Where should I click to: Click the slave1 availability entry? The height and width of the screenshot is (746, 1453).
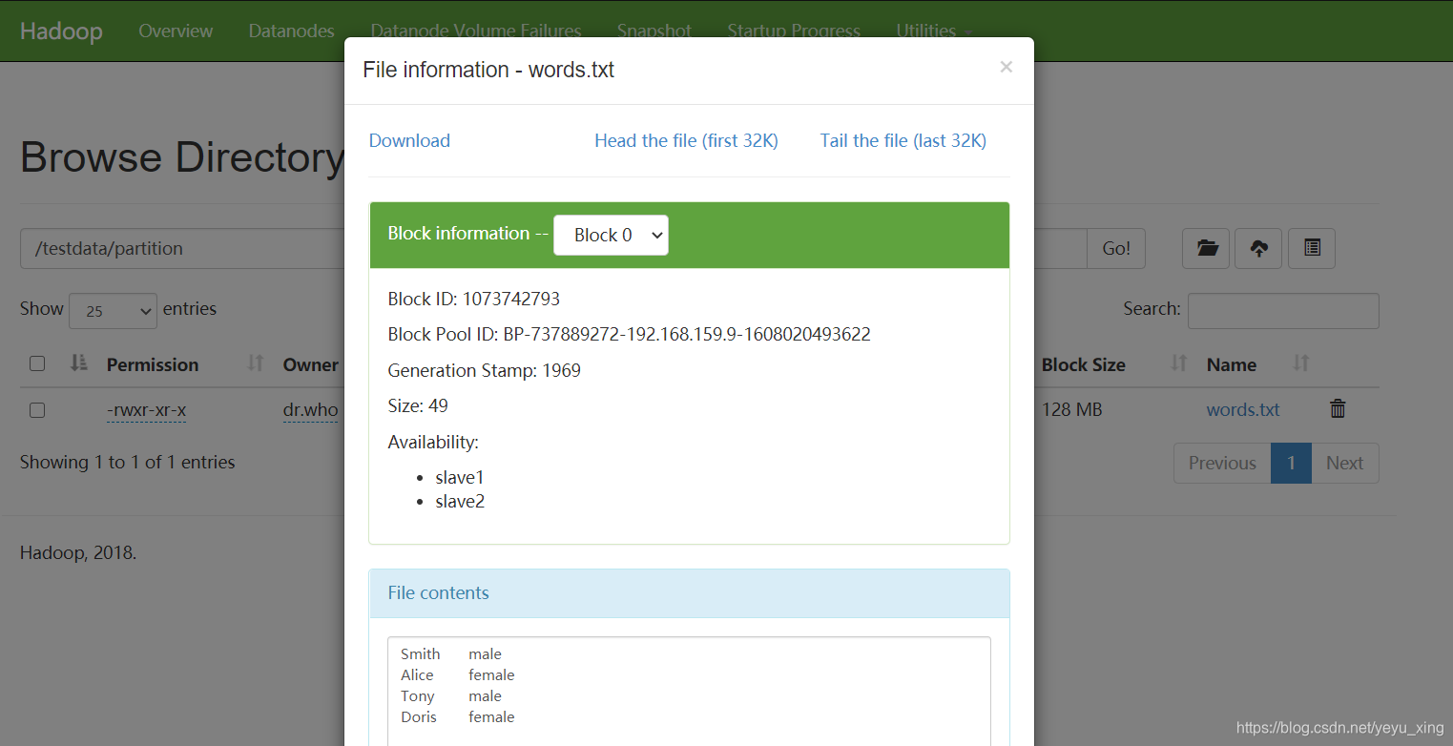tap(460, 477)
